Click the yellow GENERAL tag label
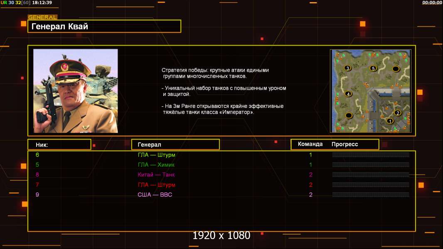Screen dimensions: 443x249 pyautogui.click(x=42, y=17)
